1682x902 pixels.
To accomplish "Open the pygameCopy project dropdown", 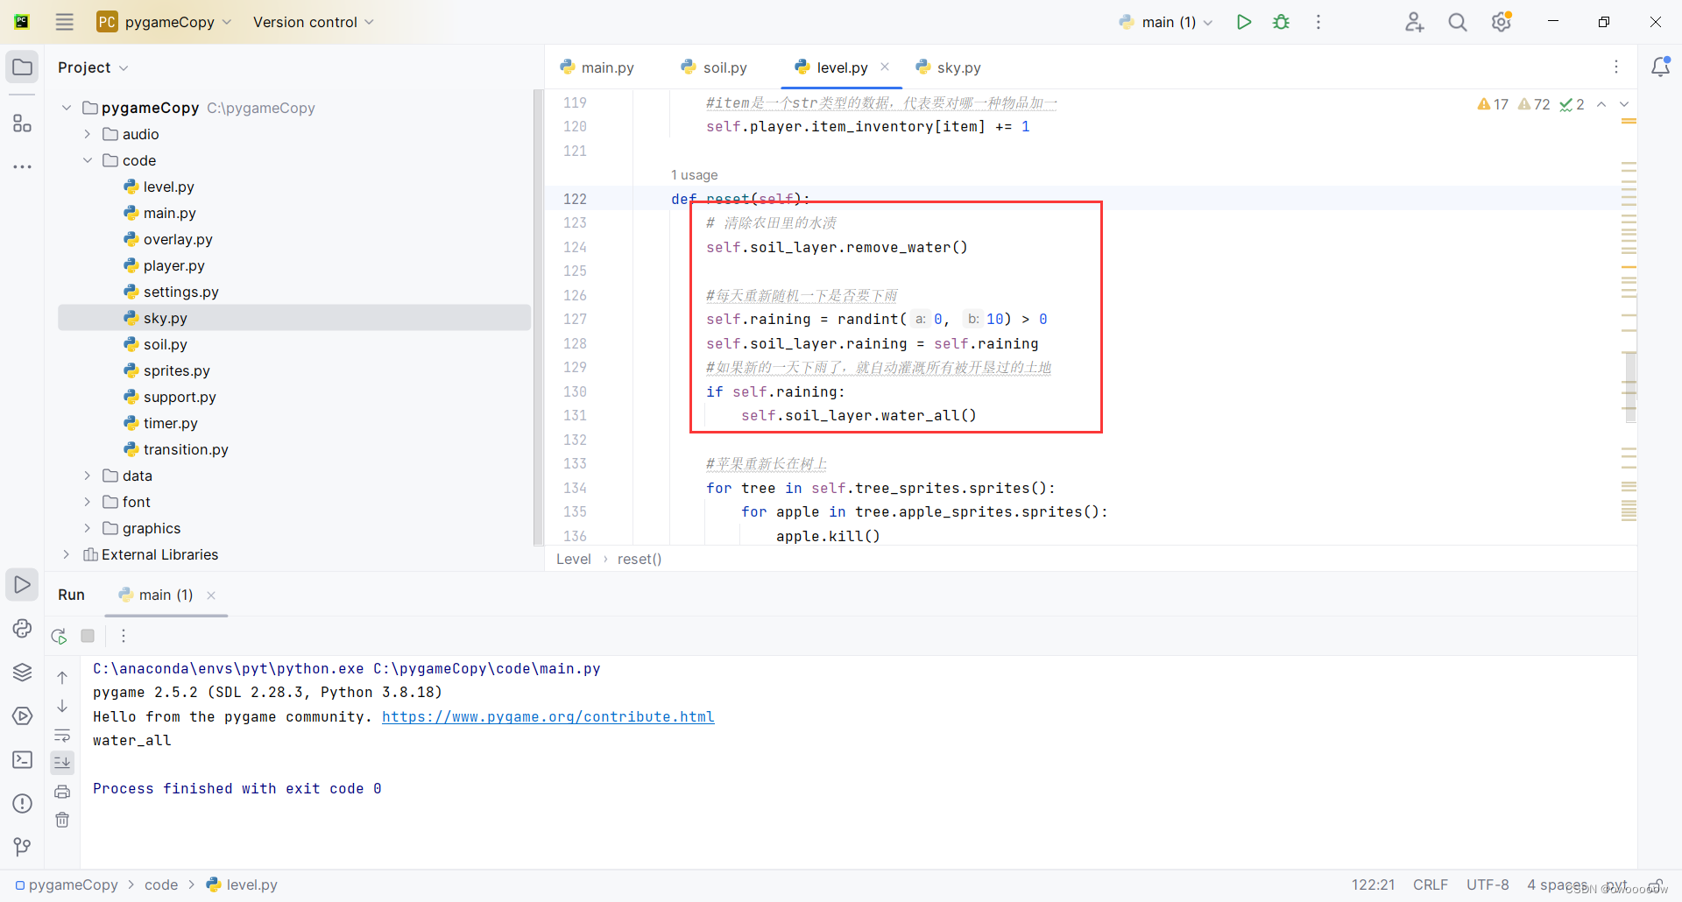I will 165,22.
